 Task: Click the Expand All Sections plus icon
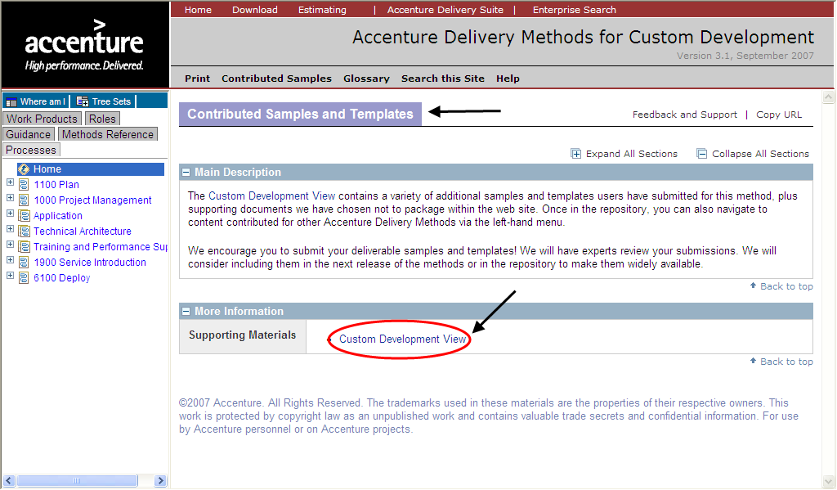tap(576, 154)
